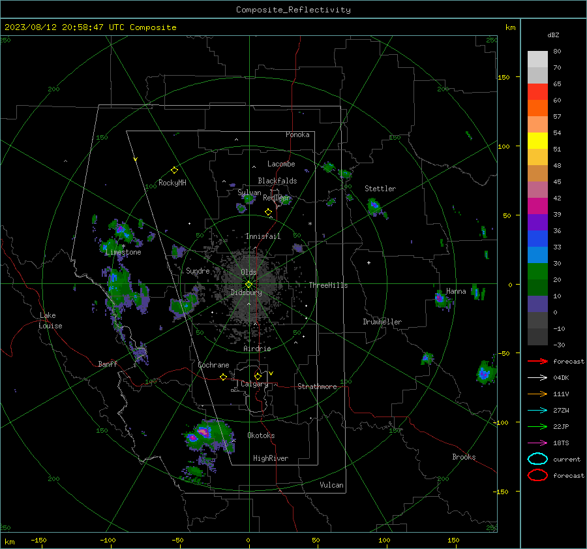The image size is (587, 549).
Task: Click the red forecast ellipse in legend
Action: point(537,475)
